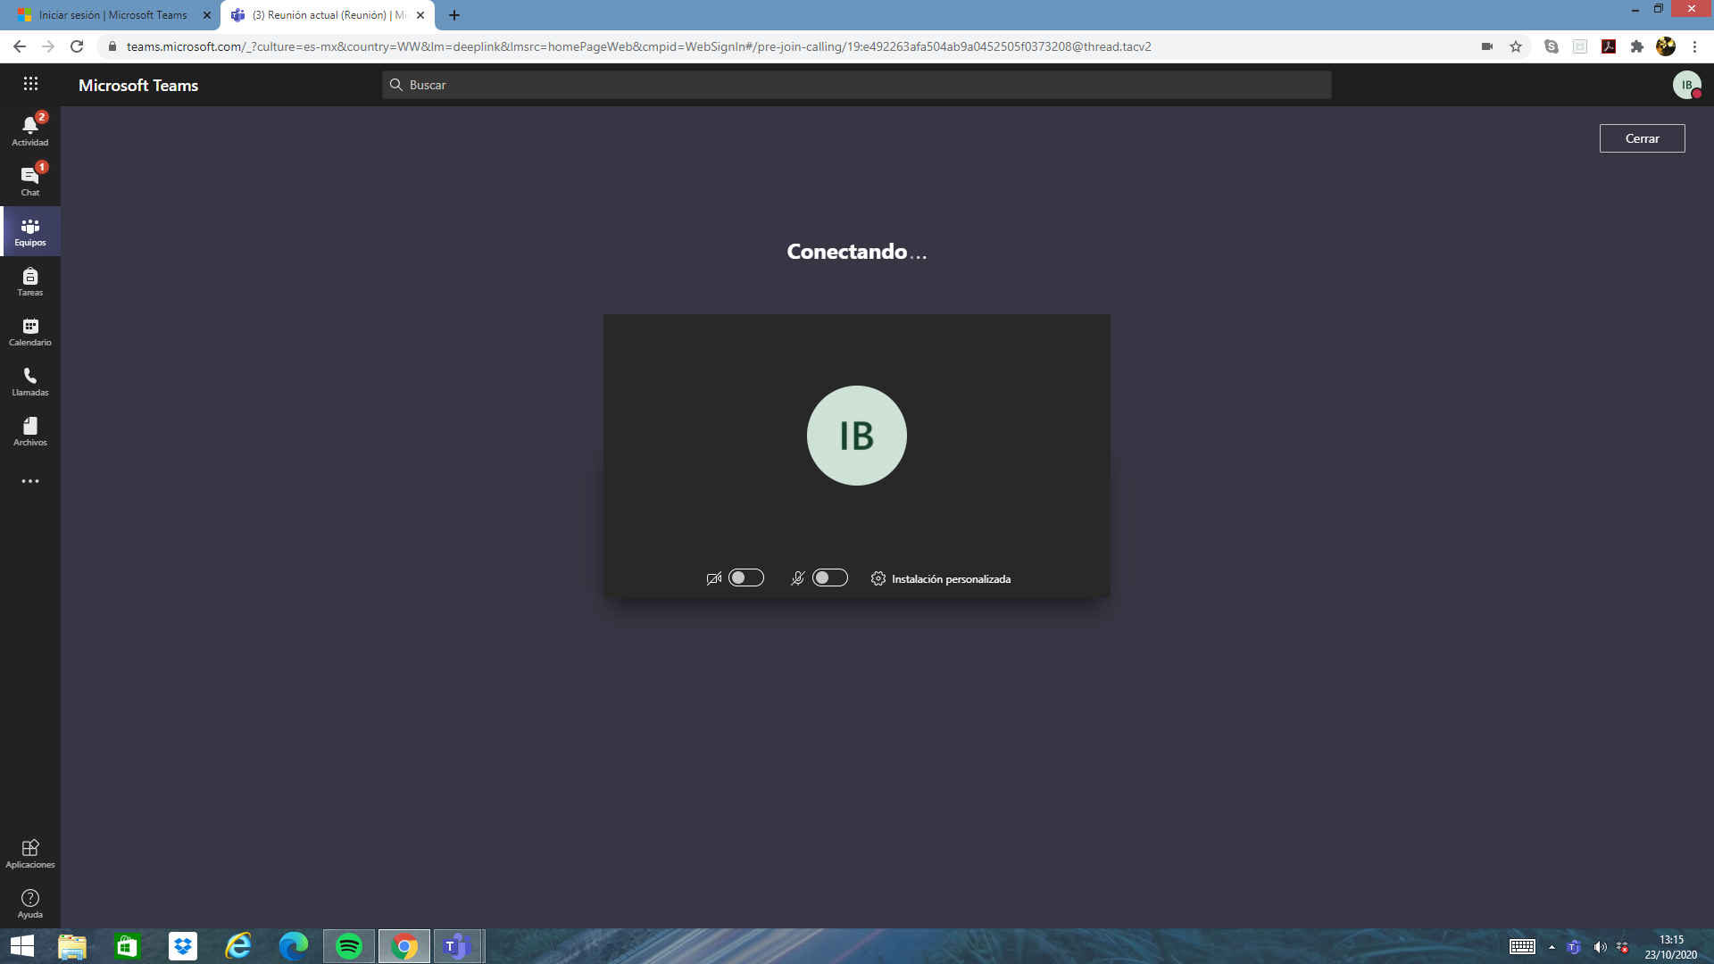Open volume control in system tray
Screen dimensions: 1714x964
point(1600,947)
